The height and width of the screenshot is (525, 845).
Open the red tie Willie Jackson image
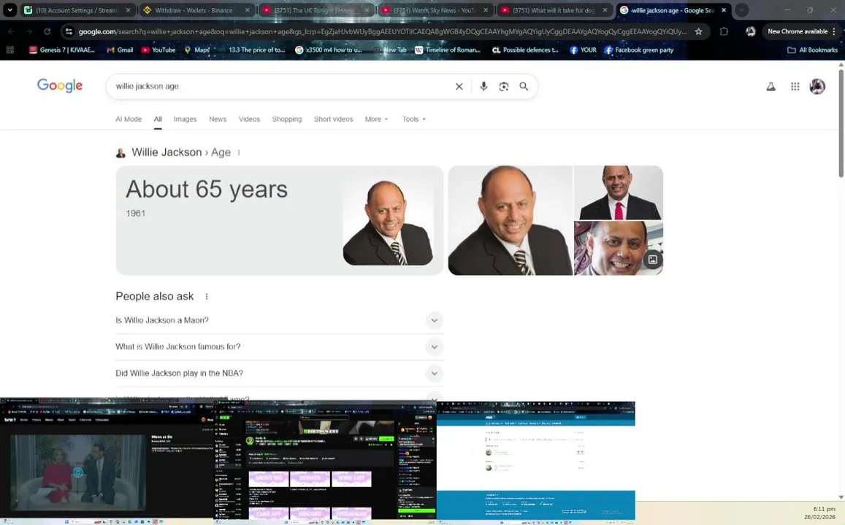[x=619, y=192]
